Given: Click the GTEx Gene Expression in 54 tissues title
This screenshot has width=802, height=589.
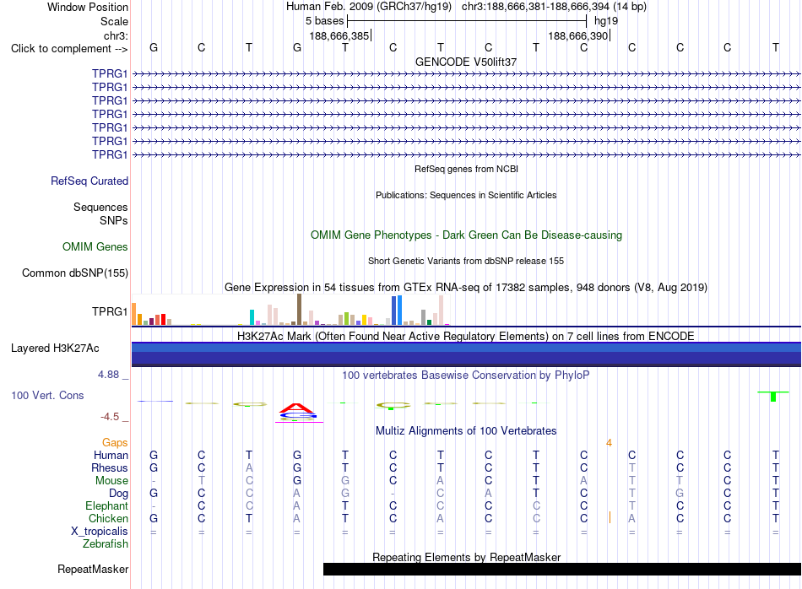Looking at the screenshot, I should click(x=466, y=288).
